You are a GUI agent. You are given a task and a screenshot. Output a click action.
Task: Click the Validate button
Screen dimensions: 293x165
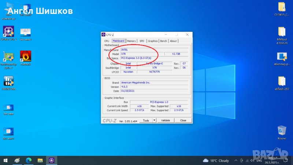pos(166,120)
